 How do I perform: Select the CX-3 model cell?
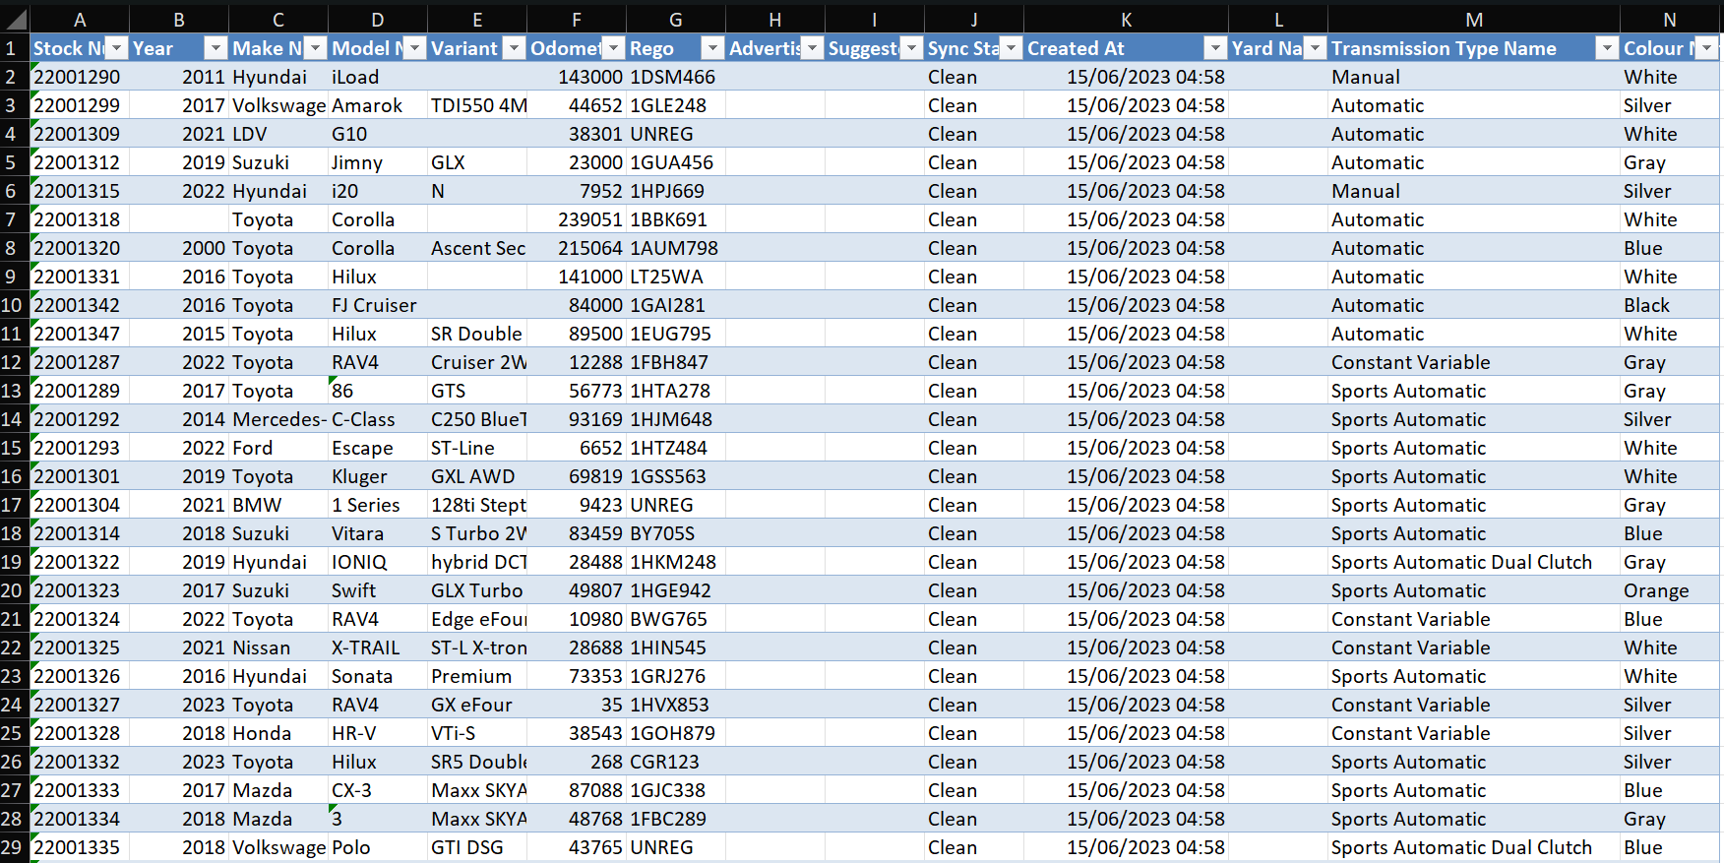click(378, 790)
